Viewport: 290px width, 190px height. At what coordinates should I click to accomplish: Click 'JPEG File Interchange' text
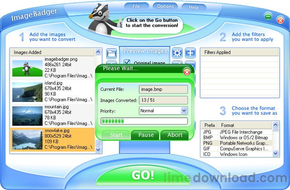(x=241, y=132)
